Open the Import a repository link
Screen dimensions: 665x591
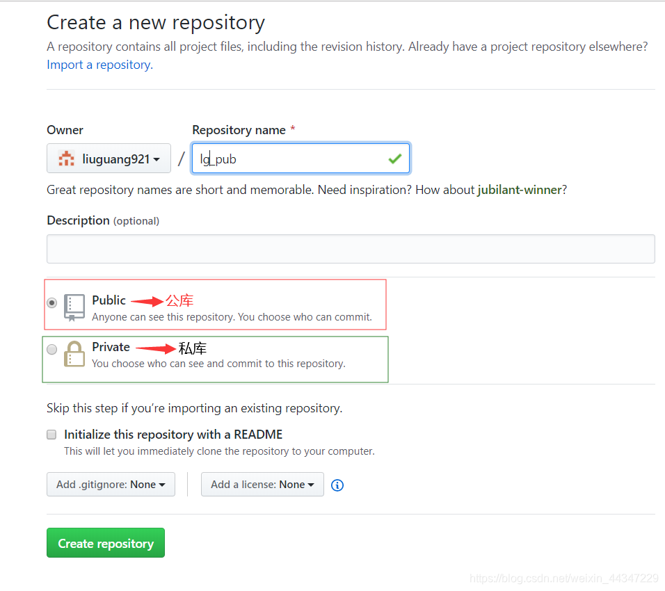(x=99, y=65)
